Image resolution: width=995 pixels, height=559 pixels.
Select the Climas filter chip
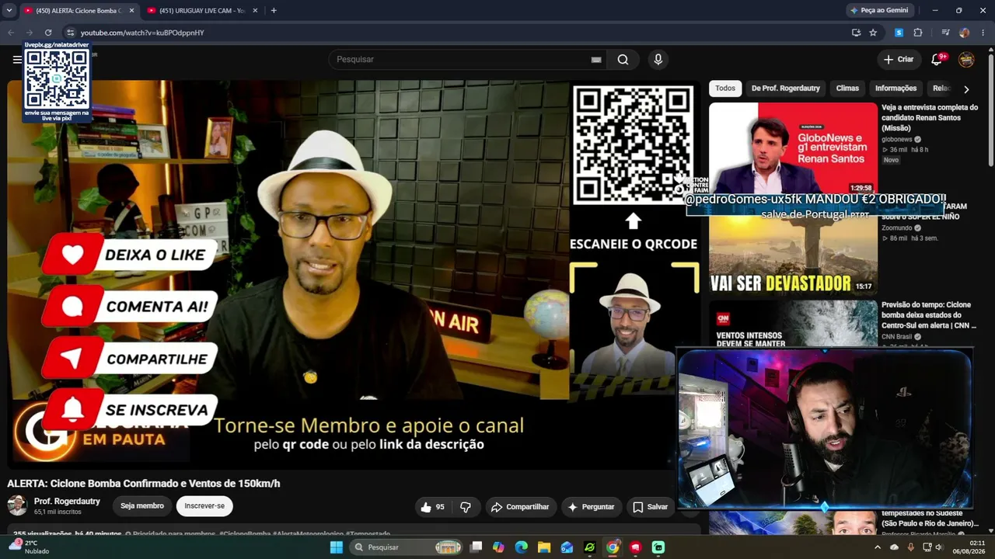tap(847, 89)
